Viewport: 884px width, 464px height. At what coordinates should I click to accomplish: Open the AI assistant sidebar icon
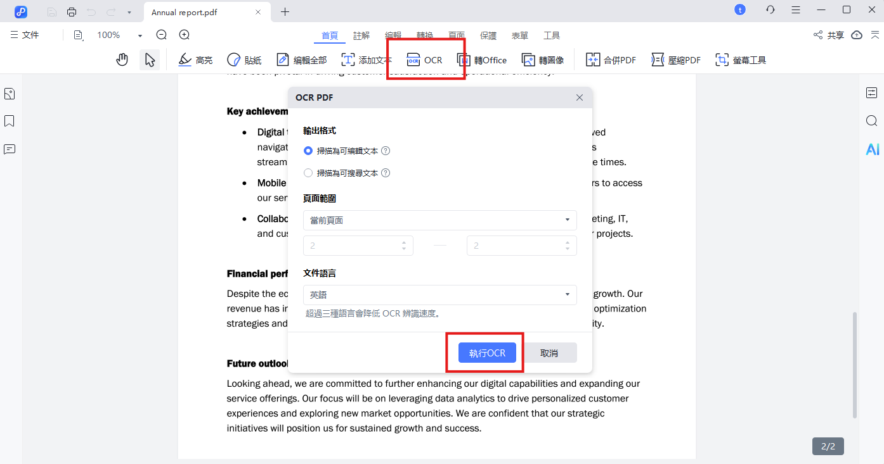(872, 149)
